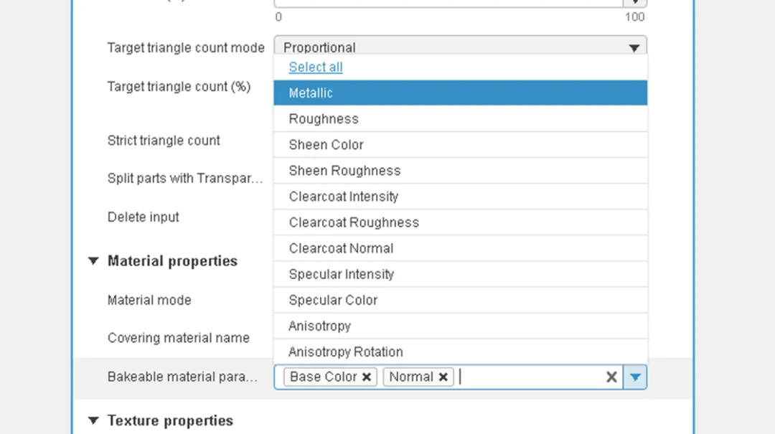775x434 pixels.
Task: Collapse the Texture properties section
Action: tap(93, 420)
